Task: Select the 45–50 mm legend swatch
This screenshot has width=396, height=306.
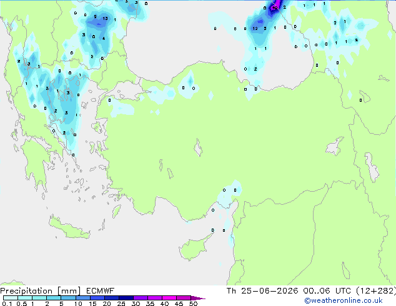Action: click(x=184, y=298)
